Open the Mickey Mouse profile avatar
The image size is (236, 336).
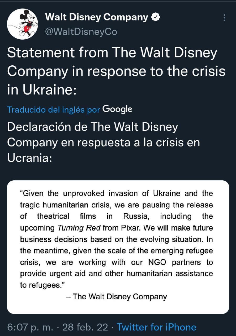[x=22, y=24]
